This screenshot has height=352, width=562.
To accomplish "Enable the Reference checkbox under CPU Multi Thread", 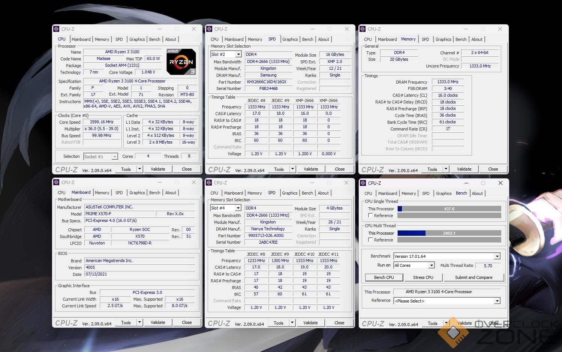I will click(x=370, y=240).
